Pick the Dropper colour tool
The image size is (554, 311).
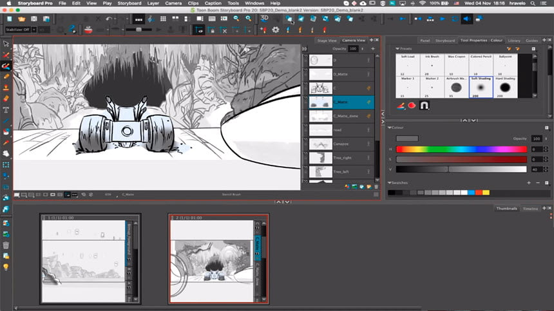[6, 142]
